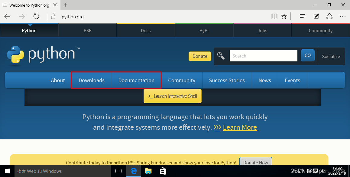
Task: Select the Python top tab
Action: tap(29, 30)
